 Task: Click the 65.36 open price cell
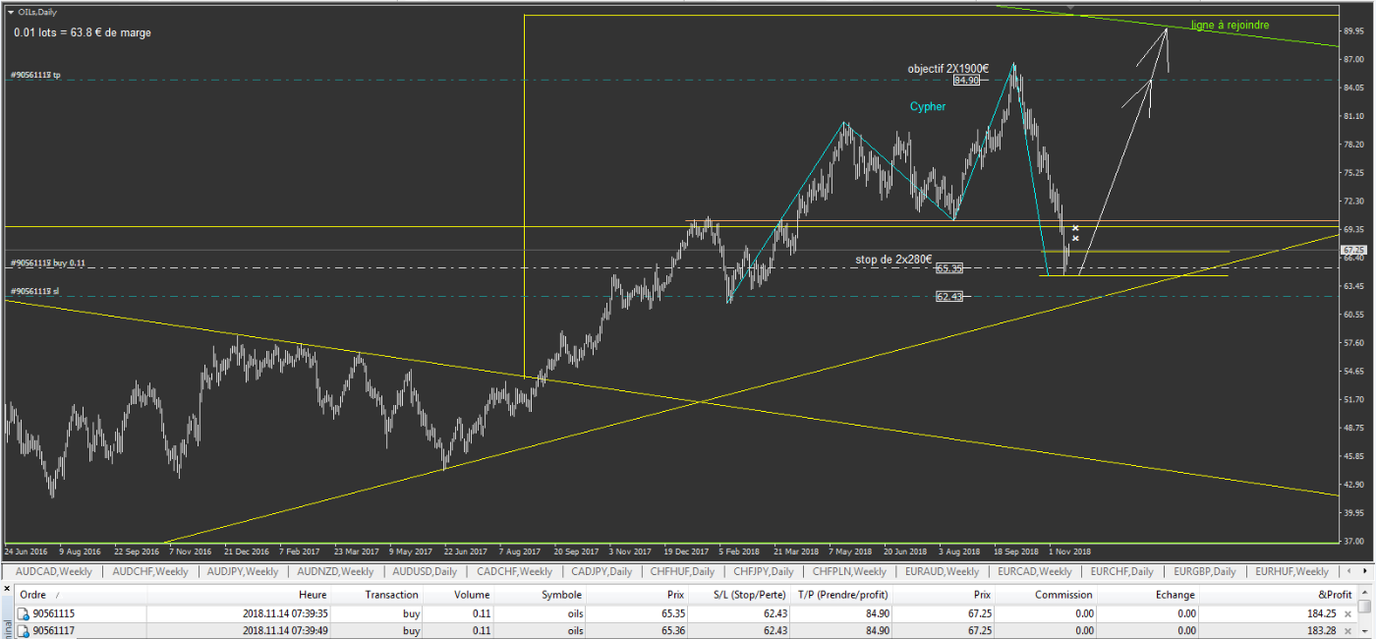[672, 630]
